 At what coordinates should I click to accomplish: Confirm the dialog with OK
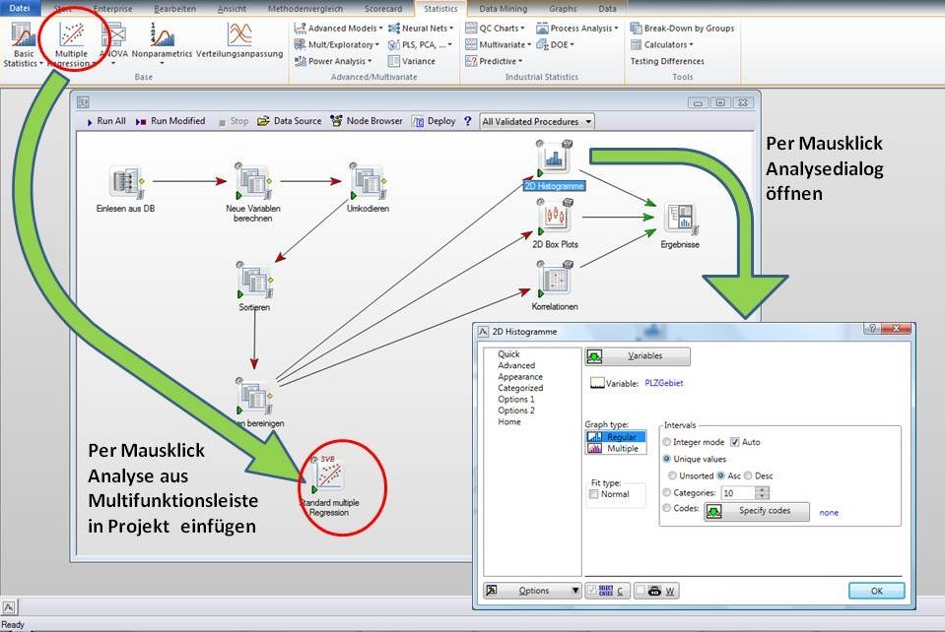tap(876, 591)
